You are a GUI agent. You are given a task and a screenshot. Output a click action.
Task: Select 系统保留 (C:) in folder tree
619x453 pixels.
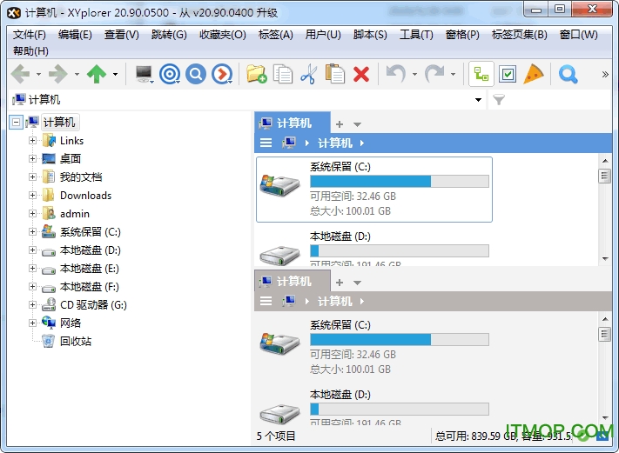[90, 232]
